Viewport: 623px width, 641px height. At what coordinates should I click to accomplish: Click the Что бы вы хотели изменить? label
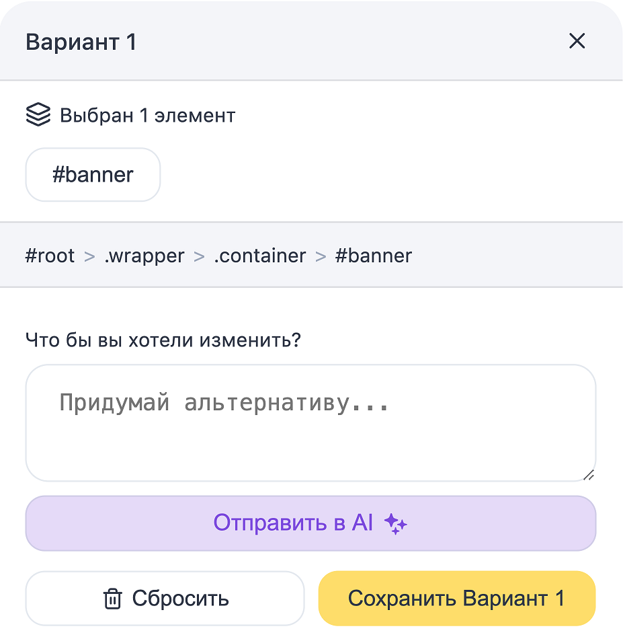(163, 340)
